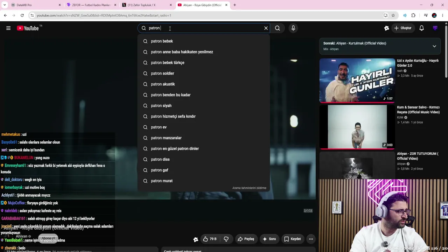Click the Ahiyan watermark on the video
The image size is (448, 252).
point(308,211)
